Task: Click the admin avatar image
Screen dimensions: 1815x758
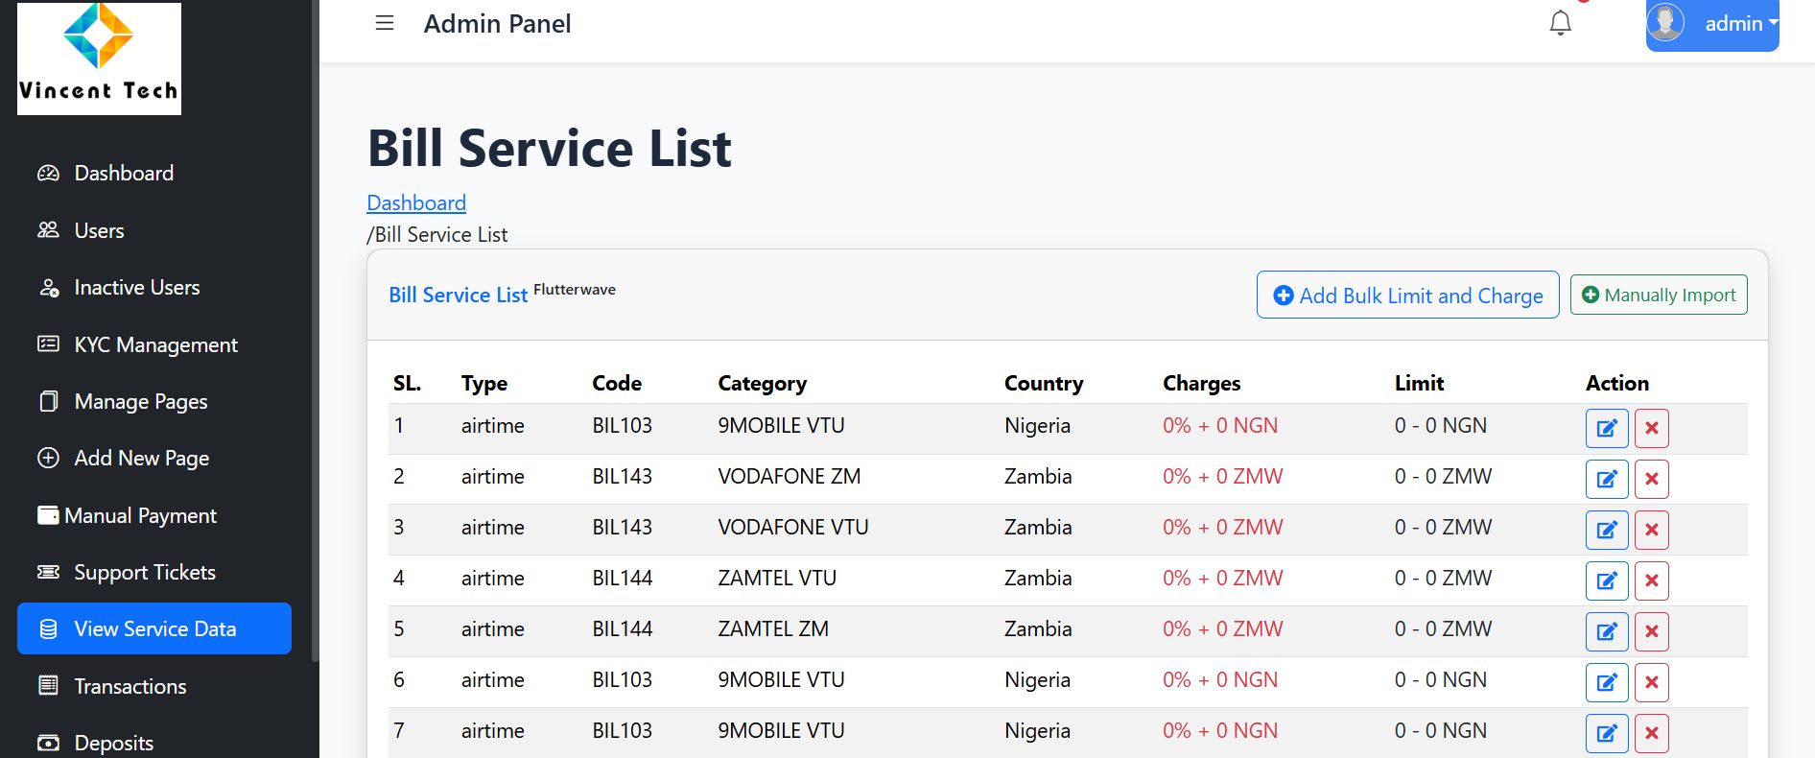Action: [x=1666, y=23]
